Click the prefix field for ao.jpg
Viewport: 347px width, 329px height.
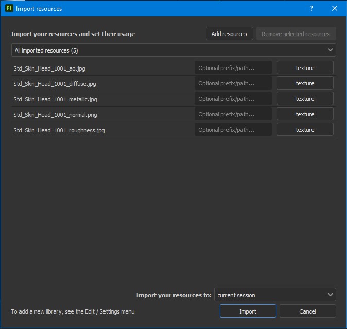pos(233,68)
